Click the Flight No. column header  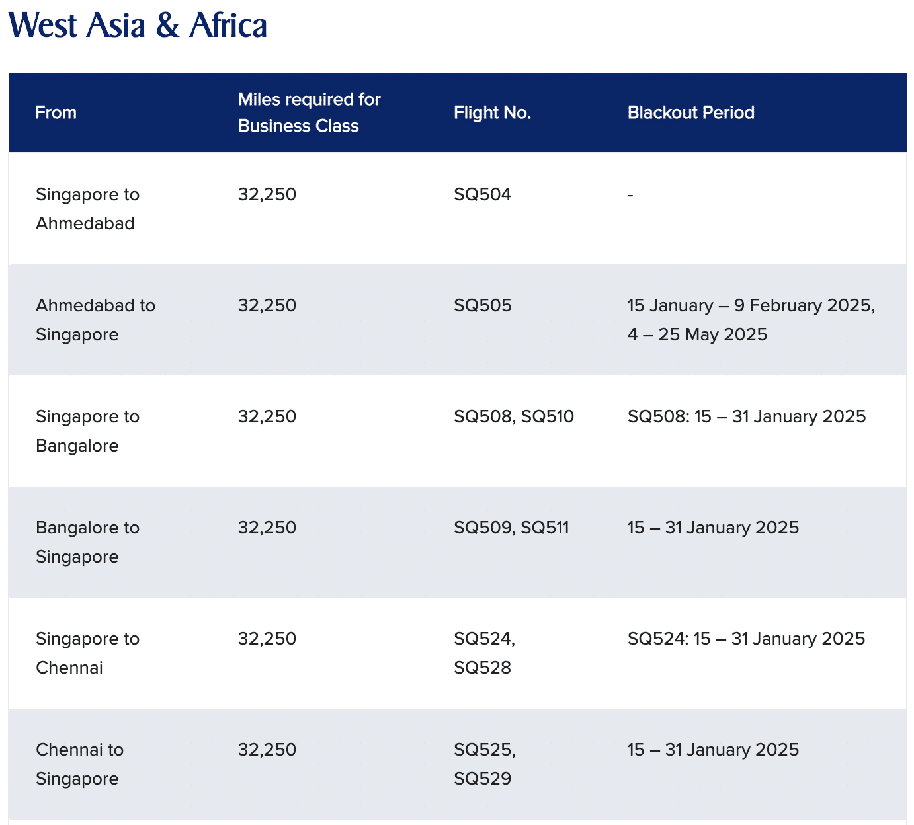click(492, 112)
